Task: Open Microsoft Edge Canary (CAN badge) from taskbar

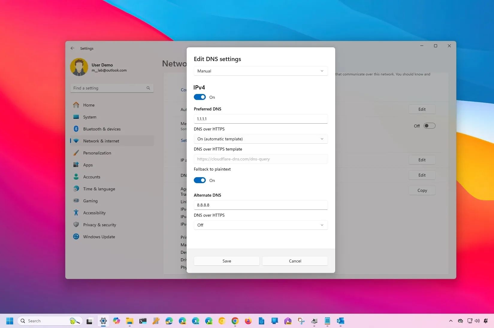Action: tap(182, 321)
